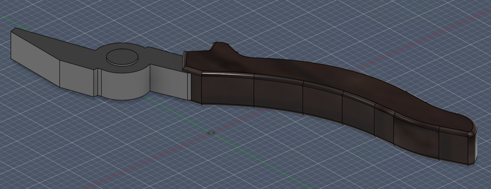Select the glossy fillet edge along handle top
Image resolution: width=491 pixels, height=189 pixels.
click(281, 79)
